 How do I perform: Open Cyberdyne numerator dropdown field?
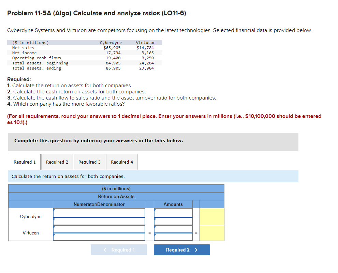coord(99,213)
